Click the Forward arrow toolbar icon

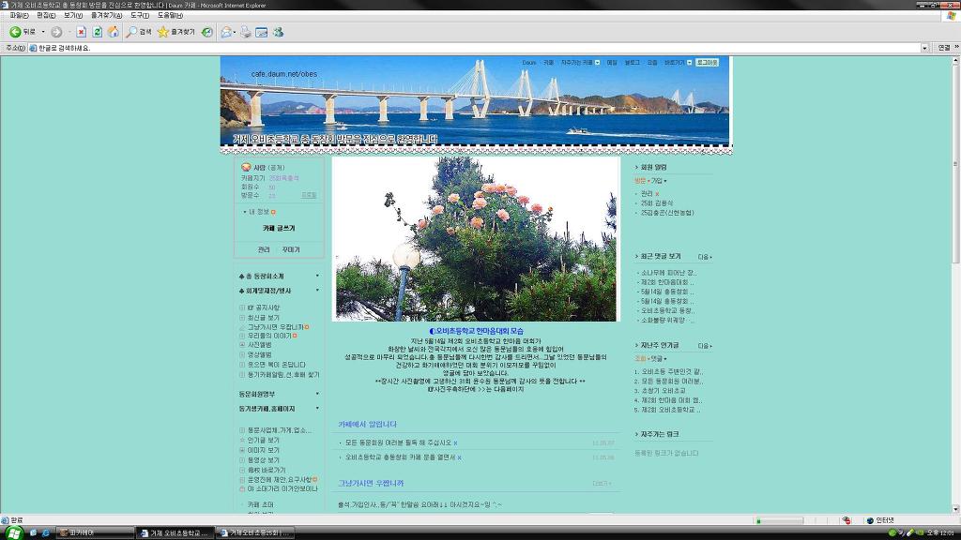56,32
